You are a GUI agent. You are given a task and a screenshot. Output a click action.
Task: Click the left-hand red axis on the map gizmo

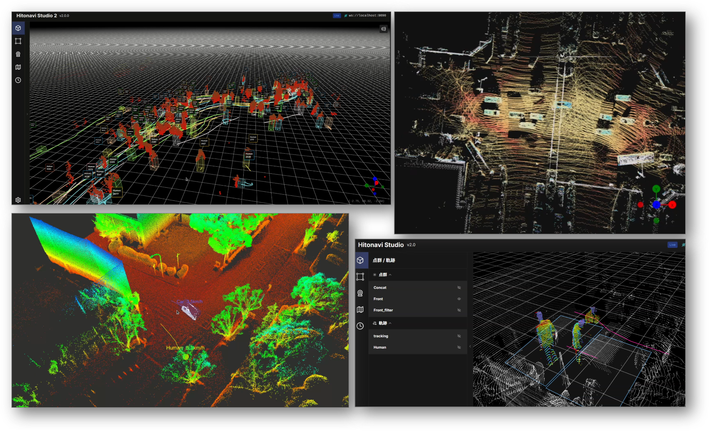641,204
